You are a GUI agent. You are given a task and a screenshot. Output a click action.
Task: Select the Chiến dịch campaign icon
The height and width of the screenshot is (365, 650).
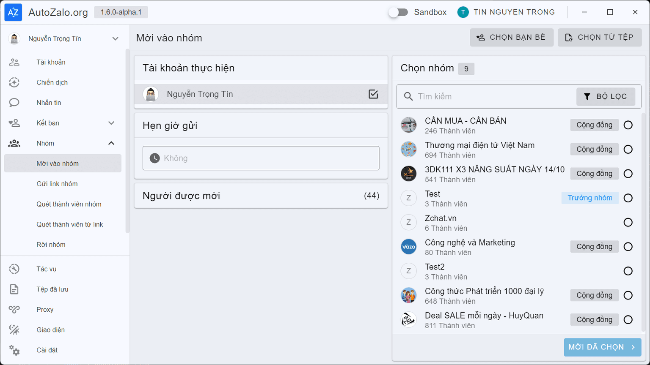click(14, 82)
